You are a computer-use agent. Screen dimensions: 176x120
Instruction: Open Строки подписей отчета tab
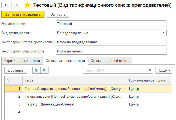click(110, 61)
